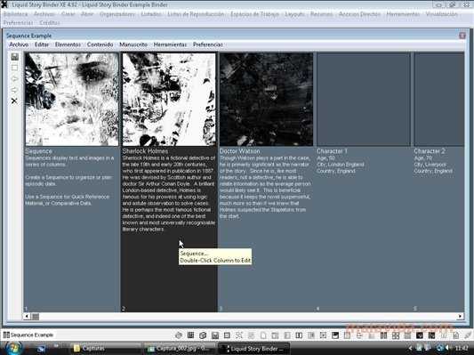Open the Manuscrito menu
Image resolution: width=474 pixels, height=355 pixels.
[133, 44]
